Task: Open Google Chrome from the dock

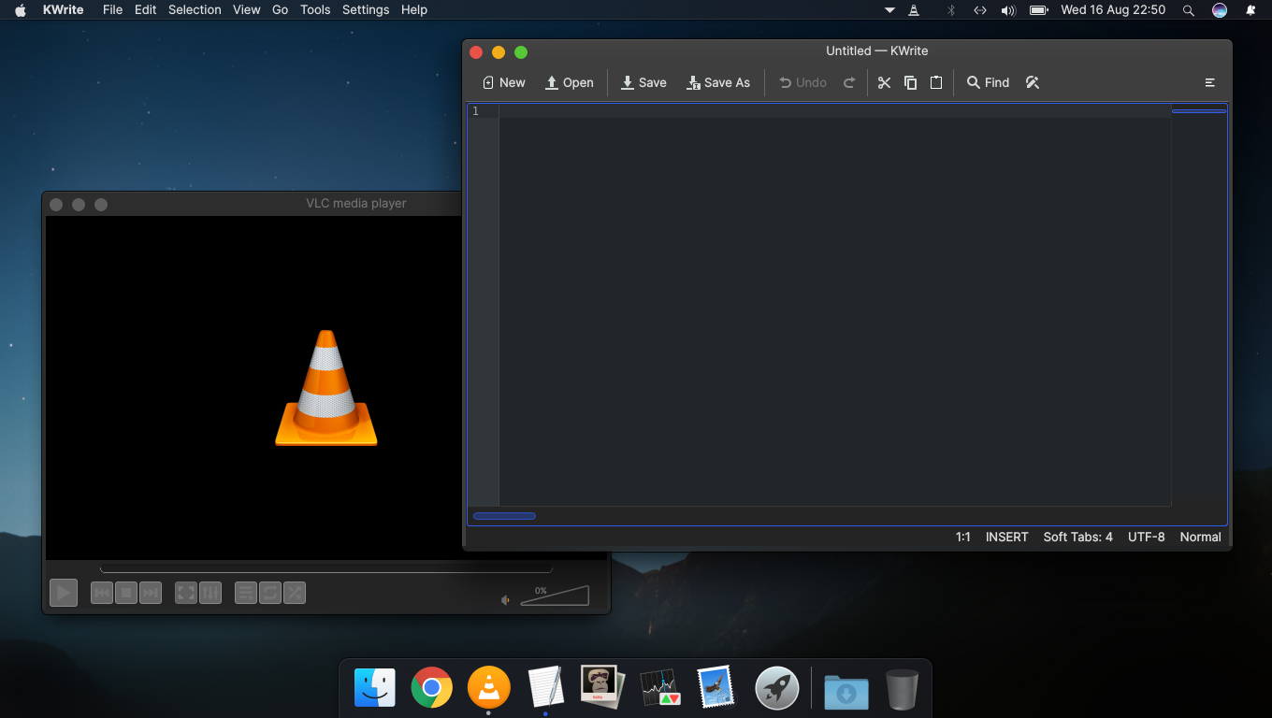Action: (x=432, y=689)
